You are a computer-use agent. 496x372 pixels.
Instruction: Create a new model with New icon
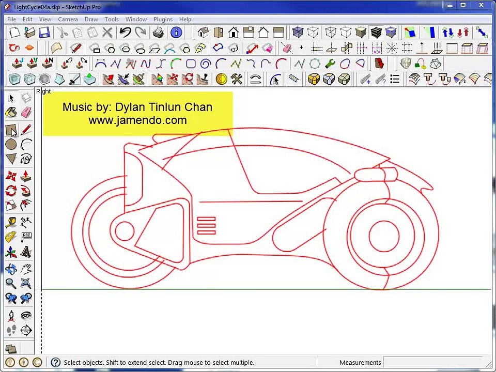click(14, 32)
